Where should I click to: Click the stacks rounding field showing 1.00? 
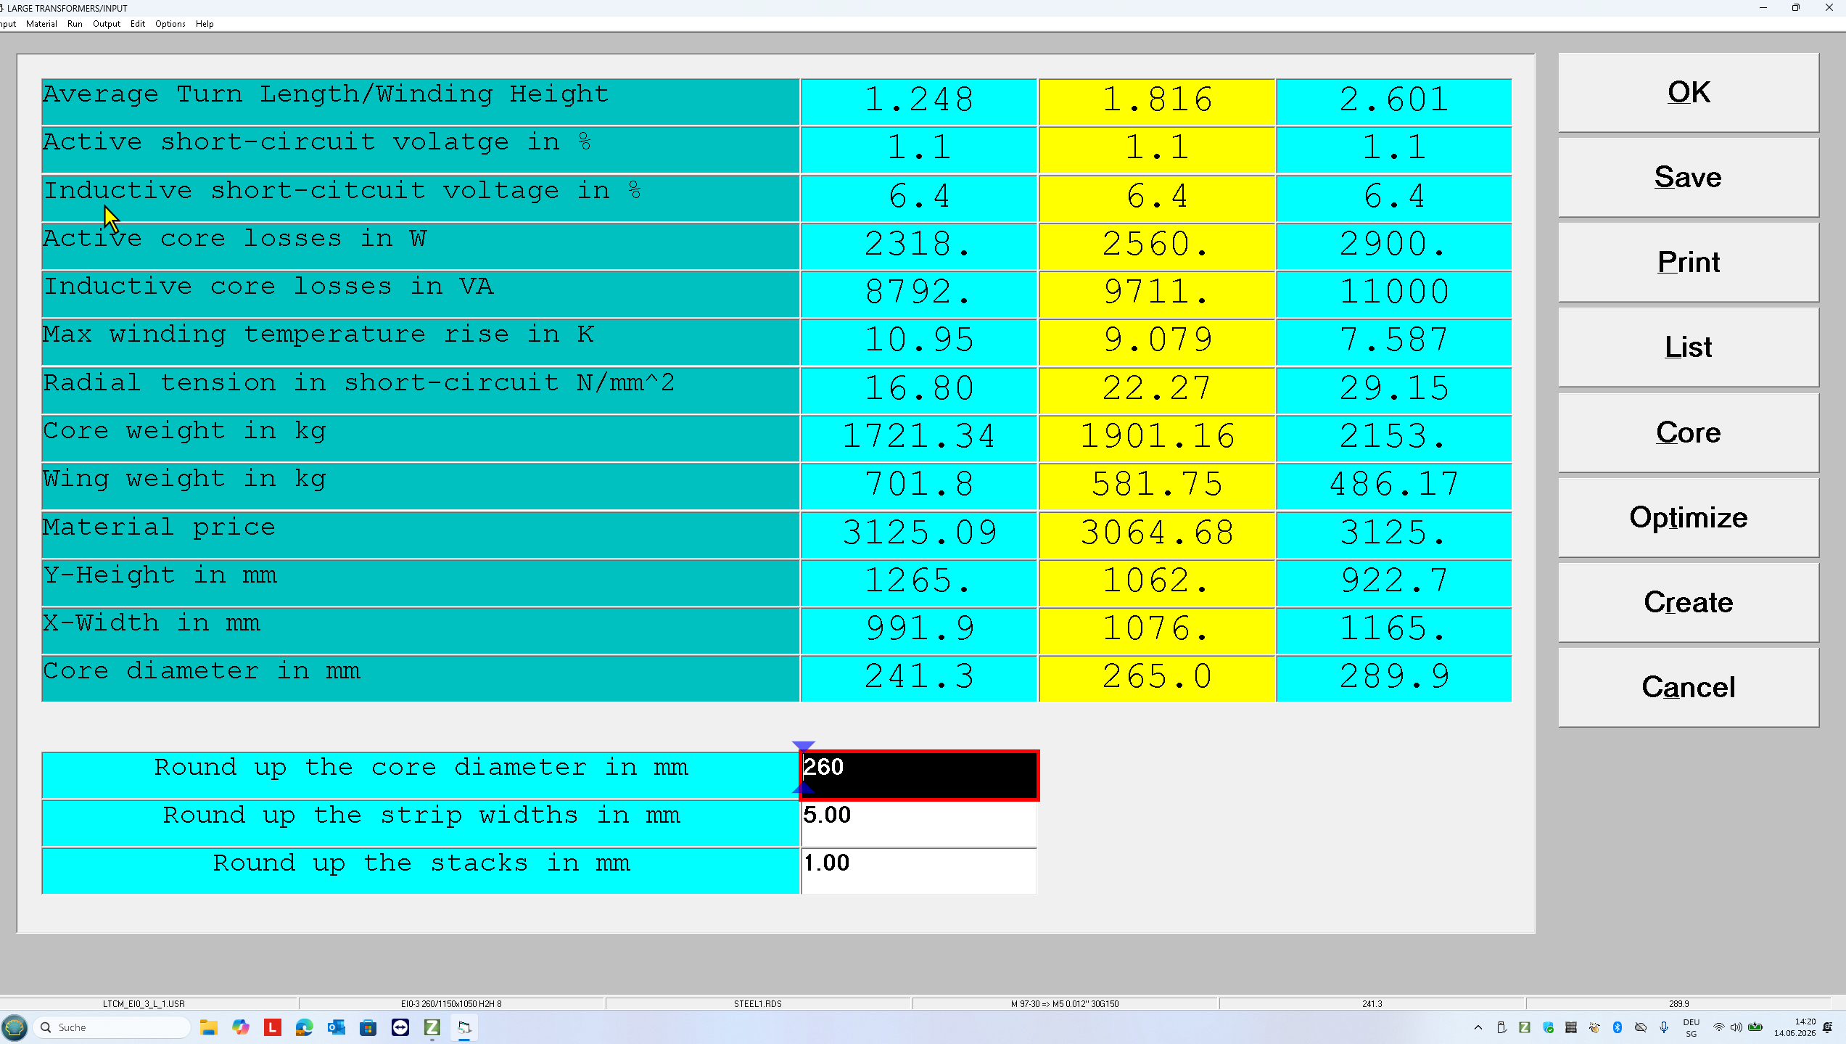coord(919,871)
